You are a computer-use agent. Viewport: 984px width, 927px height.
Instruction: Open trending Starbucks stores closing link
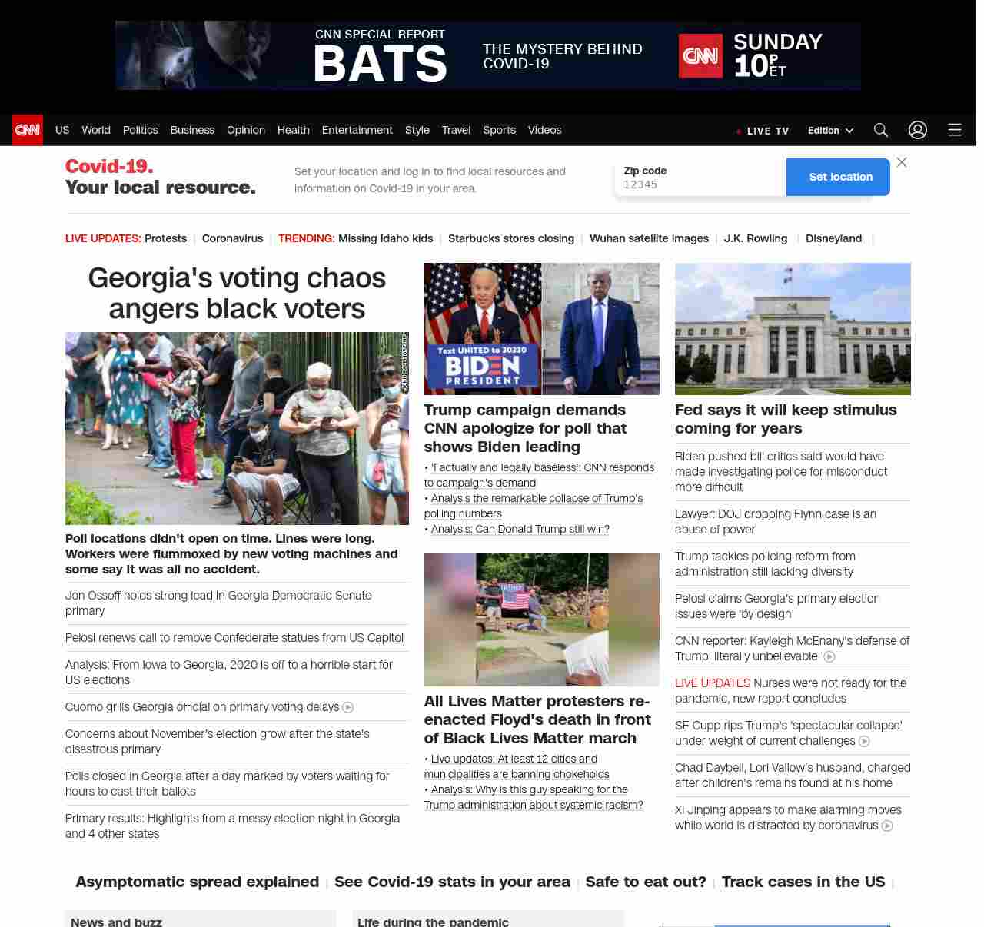[510, 238]
